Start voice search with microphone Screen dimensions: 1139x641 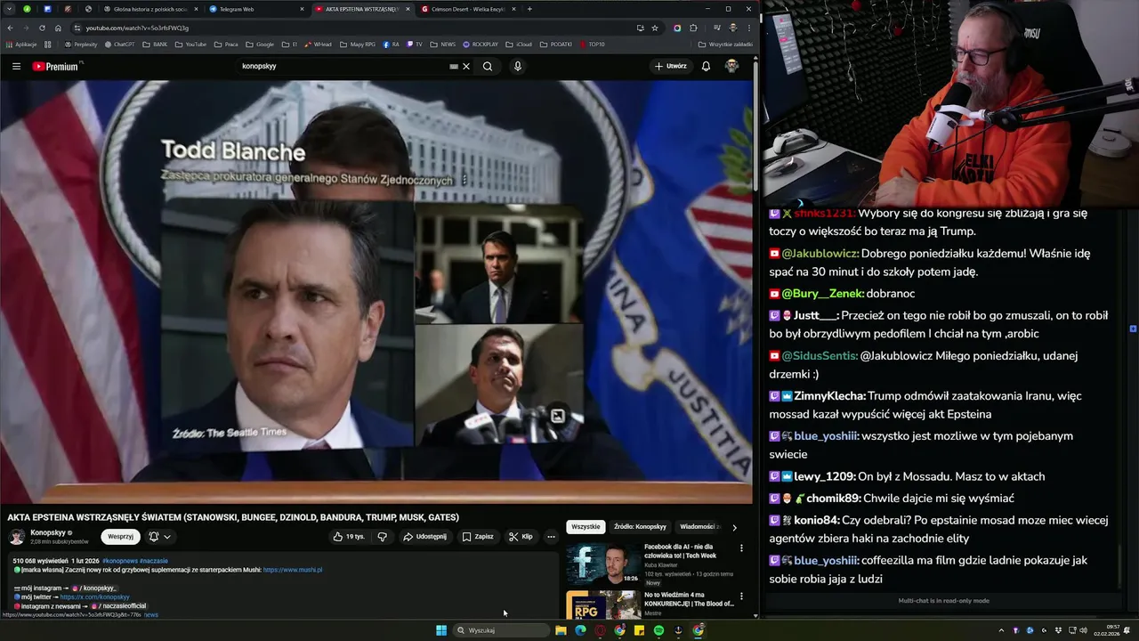point(517,66)
